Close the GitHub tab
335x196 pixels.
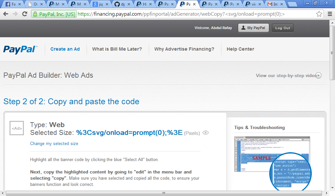(129, 4)
